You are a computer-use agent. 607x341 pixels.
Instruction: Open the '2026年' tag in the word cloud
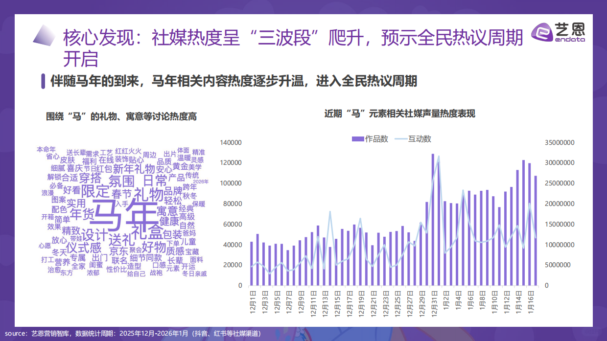pyautogui.click(x=200, y=182)
